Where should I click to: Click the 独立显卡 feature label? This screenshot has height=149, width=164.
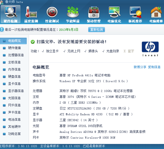52,51
